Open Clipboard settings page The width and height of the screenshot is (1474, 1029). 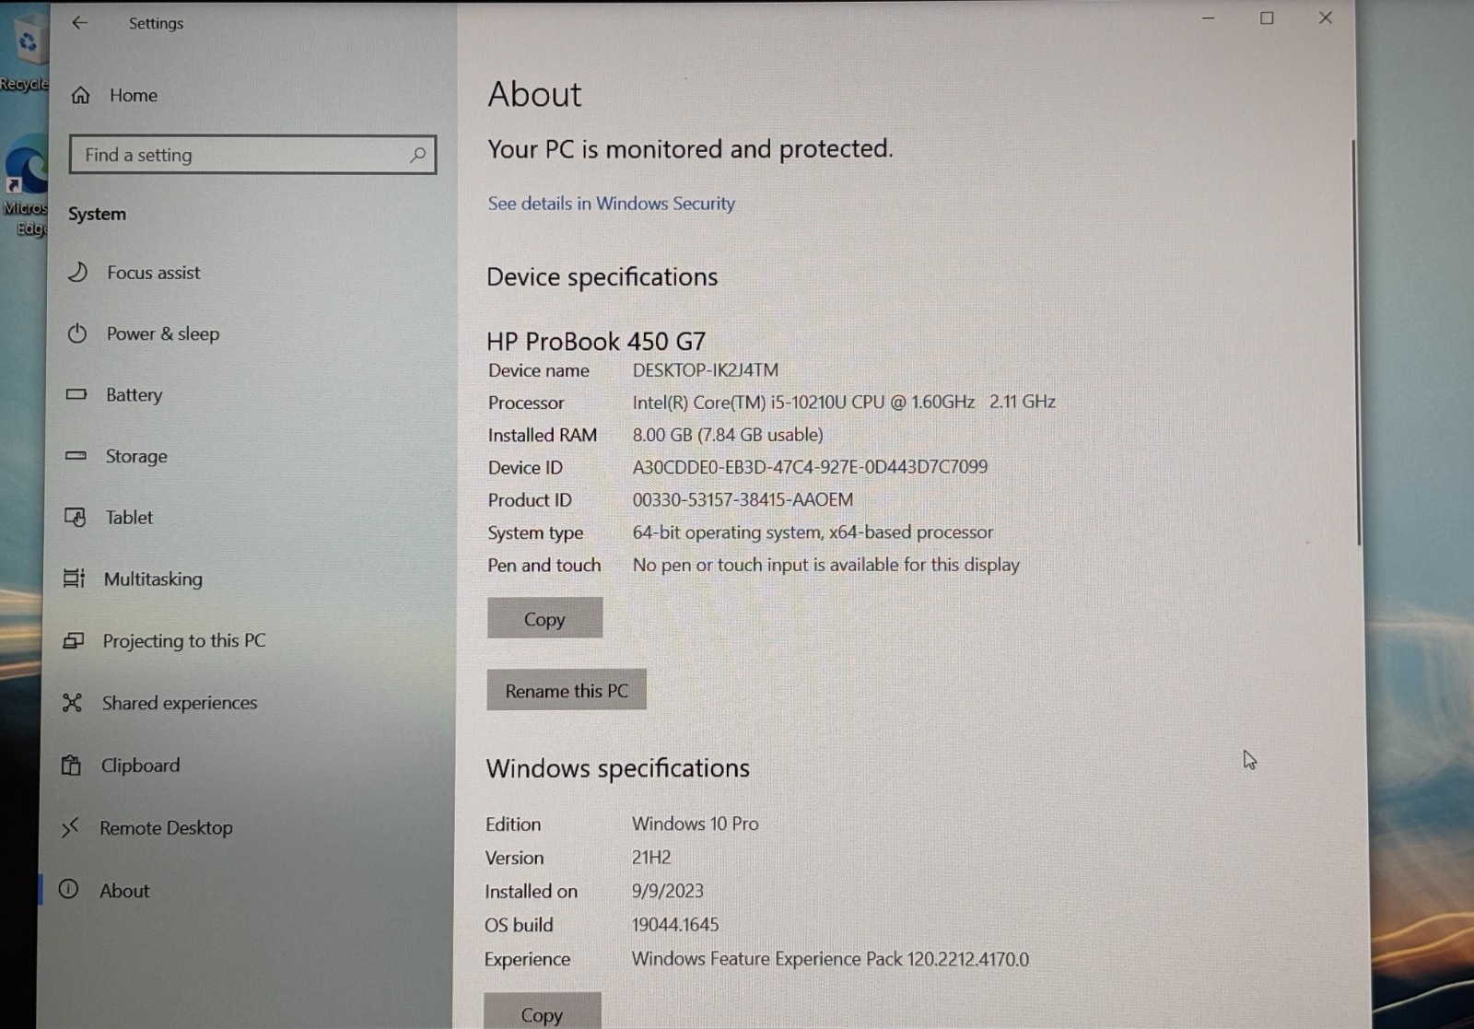[140, 766]
